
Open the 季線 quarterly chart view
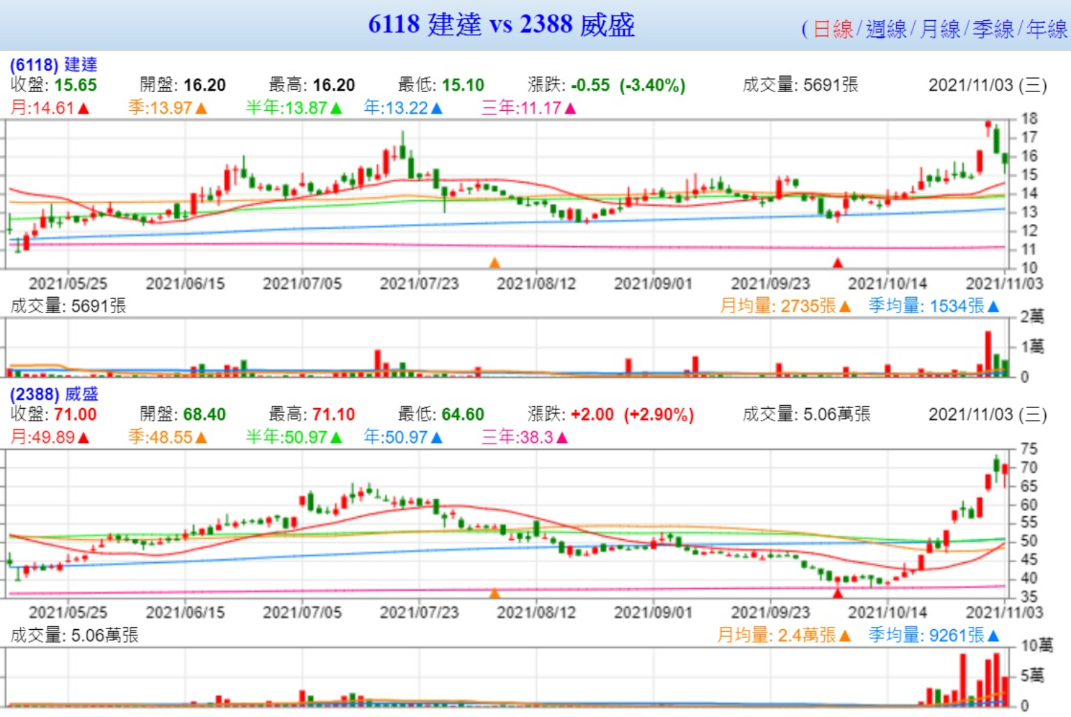[993, 29]
